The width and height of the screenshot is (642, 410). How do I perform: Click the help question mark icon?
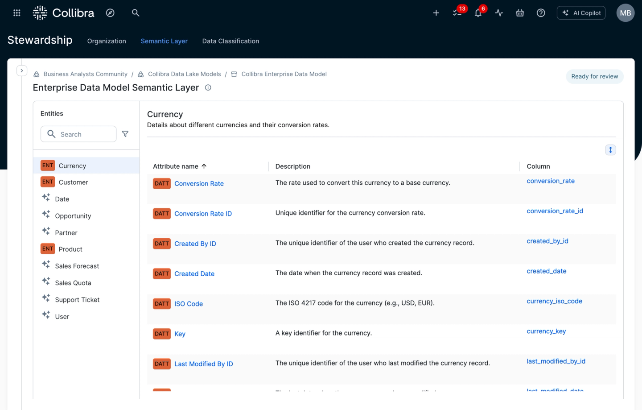[541, 13]
